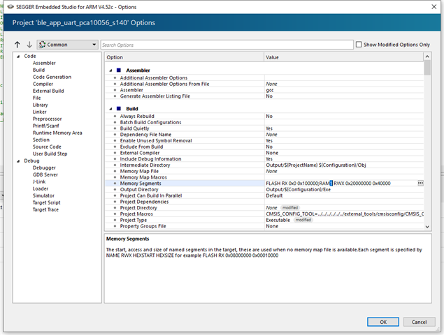Select External Compiler option
The height and width of the screenshot is (335, 444).
tap(264, 153)
